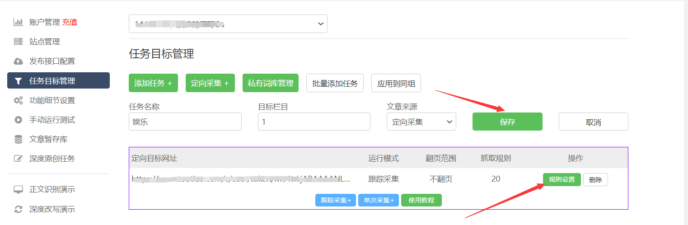Screen dimensions: 688x225
Task: Click the gears icon beside 功能细节设置
Action: click(18, 101)
